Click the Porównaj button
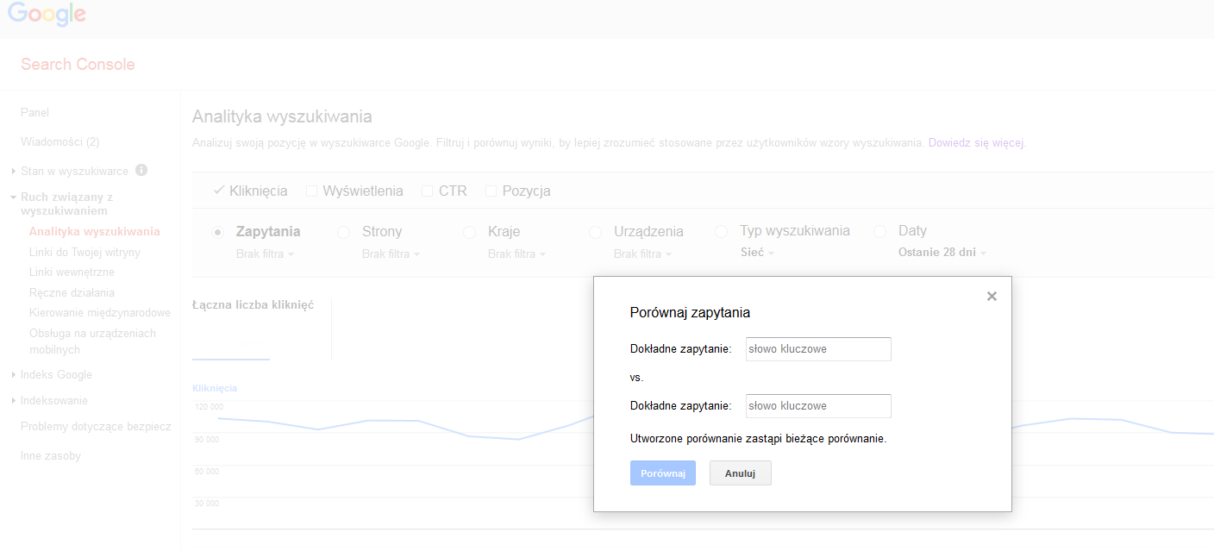The height and width of the screenshot is (551, 1214). pos(663,473)
